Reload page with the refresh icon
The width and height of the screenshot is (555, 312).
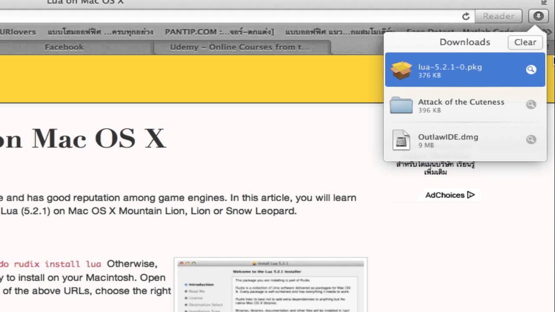(466, 16)
